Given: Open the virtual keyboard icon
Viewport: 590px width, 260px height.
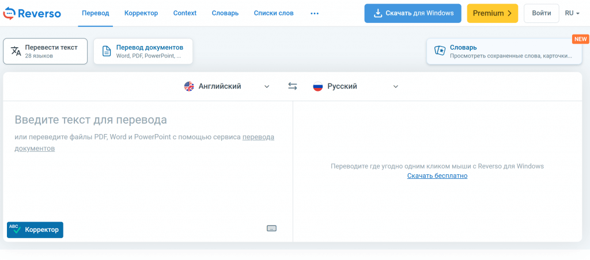Looking at the screenshot, I should [x=271, y=228].
